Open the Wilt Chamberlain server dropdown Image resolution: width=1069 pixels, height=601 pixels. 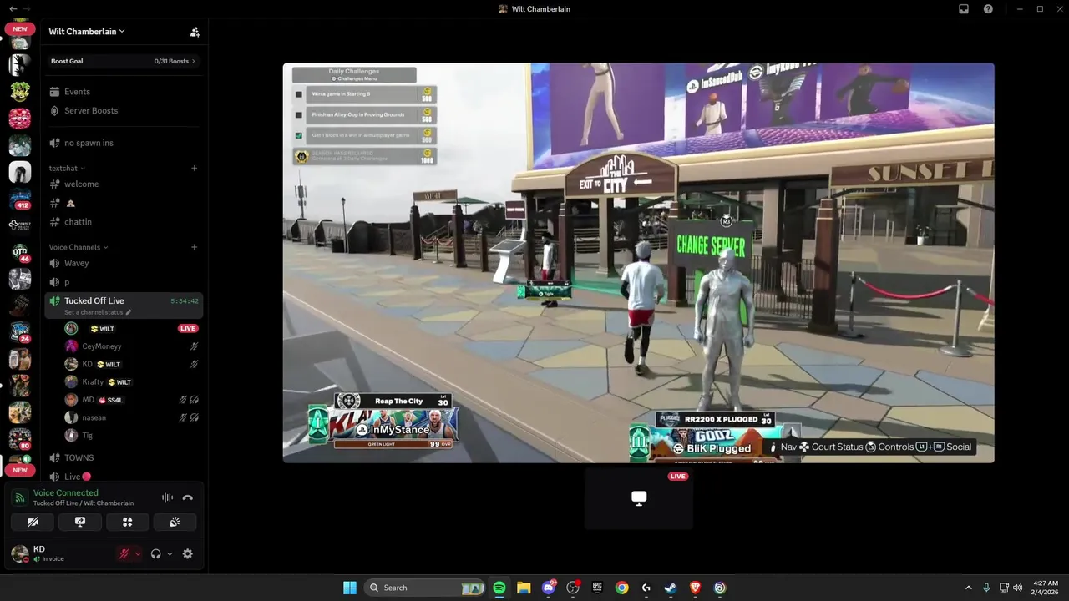tap(87, 32)
